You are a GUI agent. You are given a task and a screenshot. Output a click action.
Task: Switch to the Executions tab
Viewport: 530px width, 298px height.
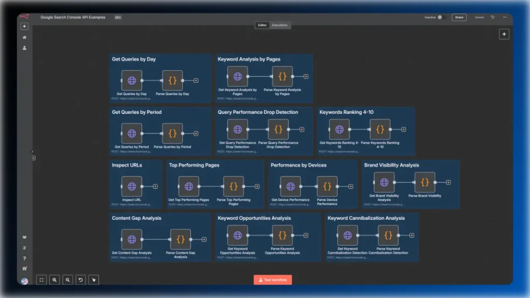pyautogui.click(x=279, y=25)
